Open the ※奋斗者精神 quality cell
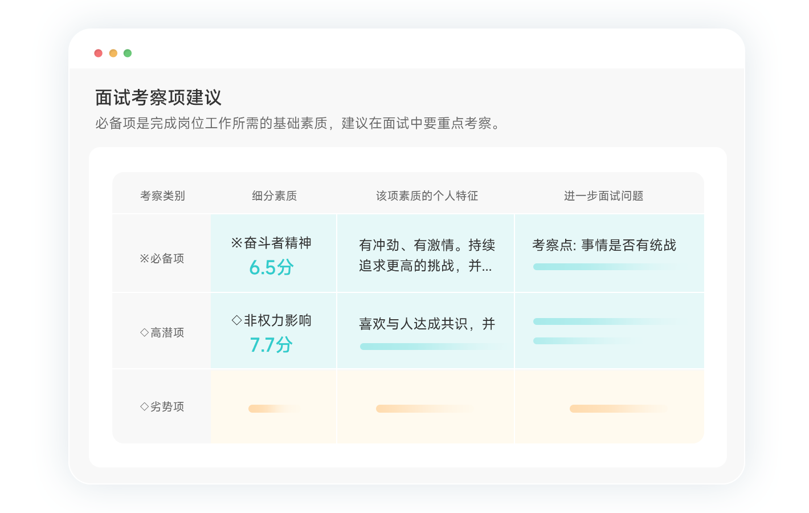The width and height of the screenshot is (809, 513). tap(271, 243)
